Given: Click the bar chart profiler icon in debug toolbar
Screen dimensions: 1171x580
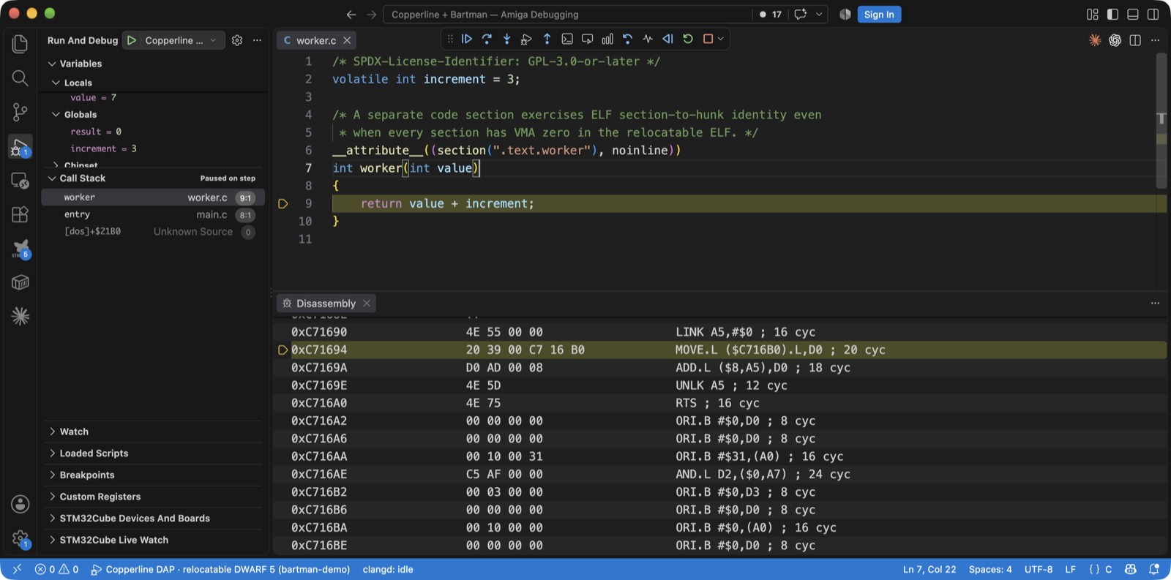Looking at the screenshot, I should (607, 39).
